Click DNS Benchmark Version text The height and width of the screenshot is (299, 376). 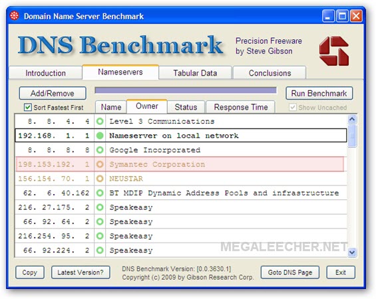[x=176, y=269]
